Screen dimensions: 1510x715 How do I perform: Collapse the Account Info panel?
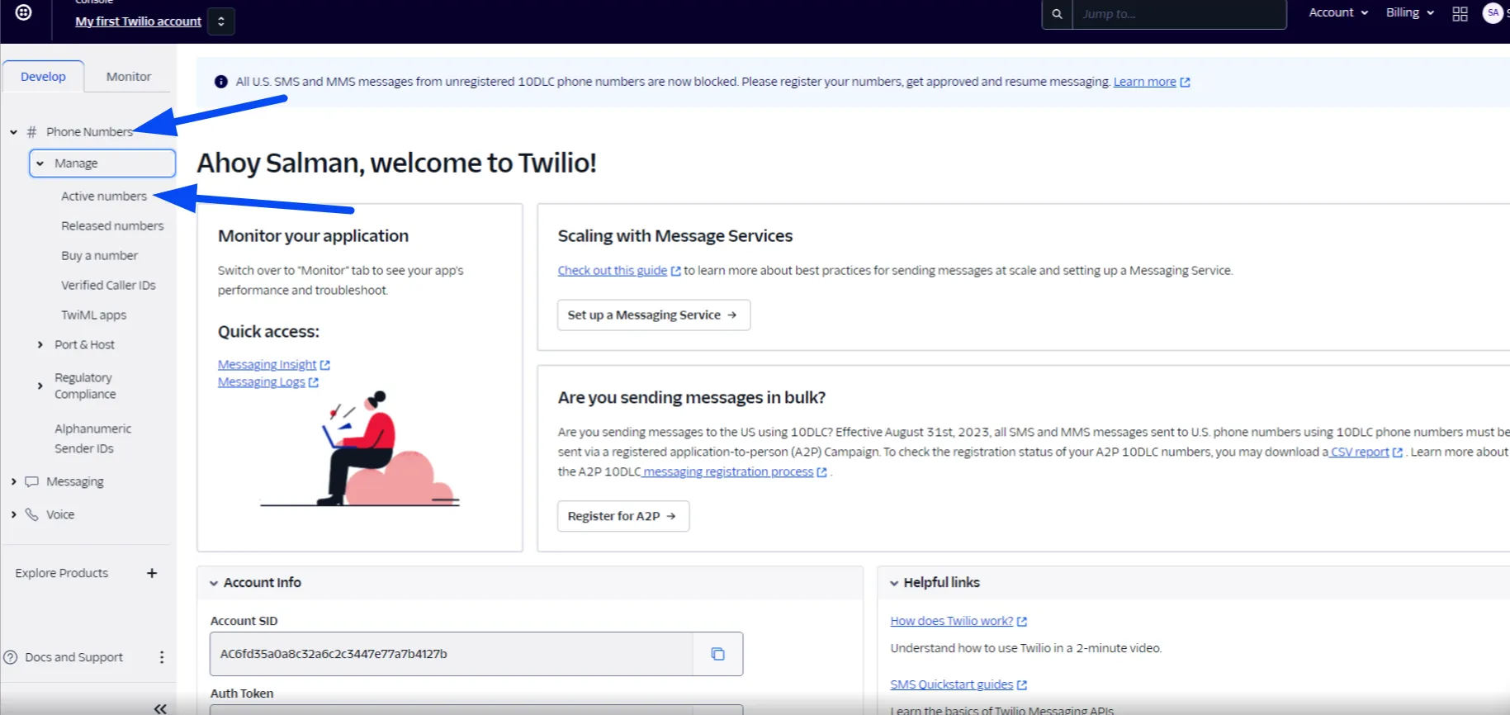point(214,583)
